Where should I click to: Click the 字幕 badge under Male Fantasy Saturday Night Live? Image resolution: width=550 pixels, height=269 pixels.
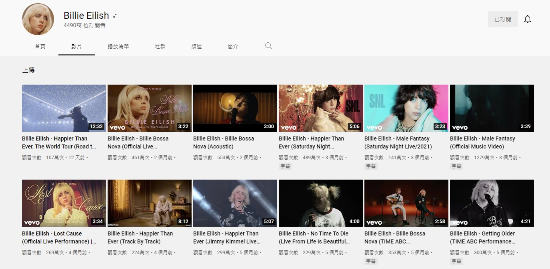pyautogui.click(x=371, y=166)
